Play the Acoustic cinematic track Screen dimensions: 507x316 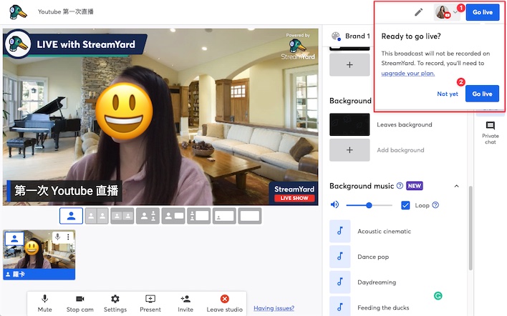pos(340,231)
